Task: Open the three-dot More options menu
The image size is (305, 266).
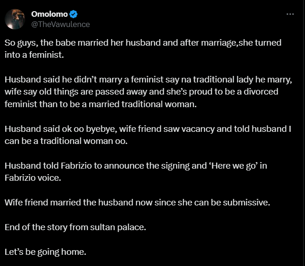Action: pos(290,14)
